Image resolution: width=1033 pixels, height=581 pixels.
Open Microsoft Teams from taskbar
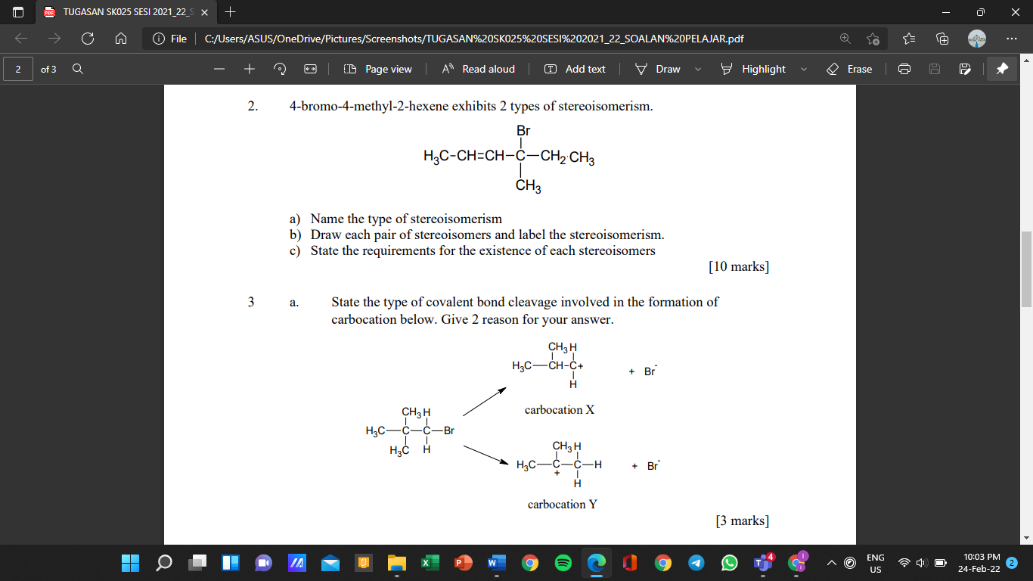tap(762, 563)
